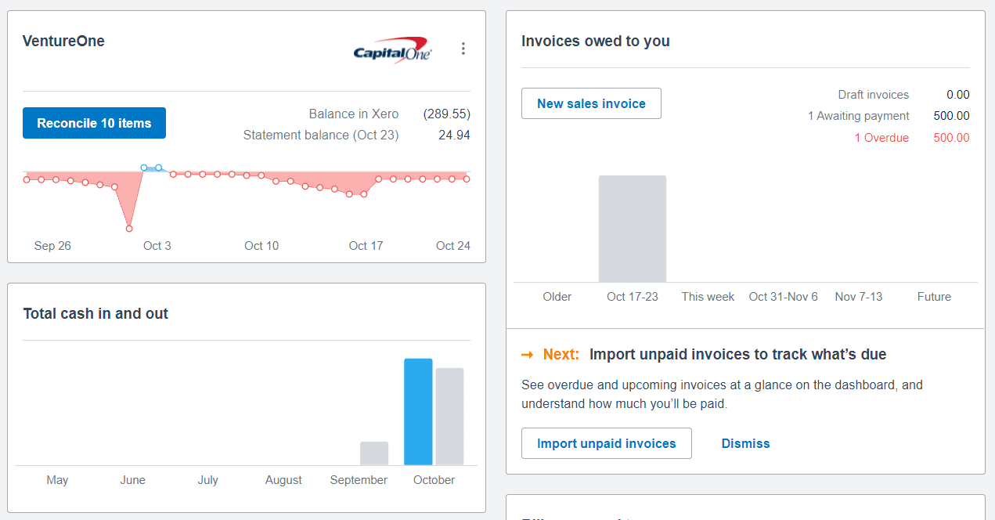Click the May month label
This screenshot has height=520, width=995.
click(57, 480)
